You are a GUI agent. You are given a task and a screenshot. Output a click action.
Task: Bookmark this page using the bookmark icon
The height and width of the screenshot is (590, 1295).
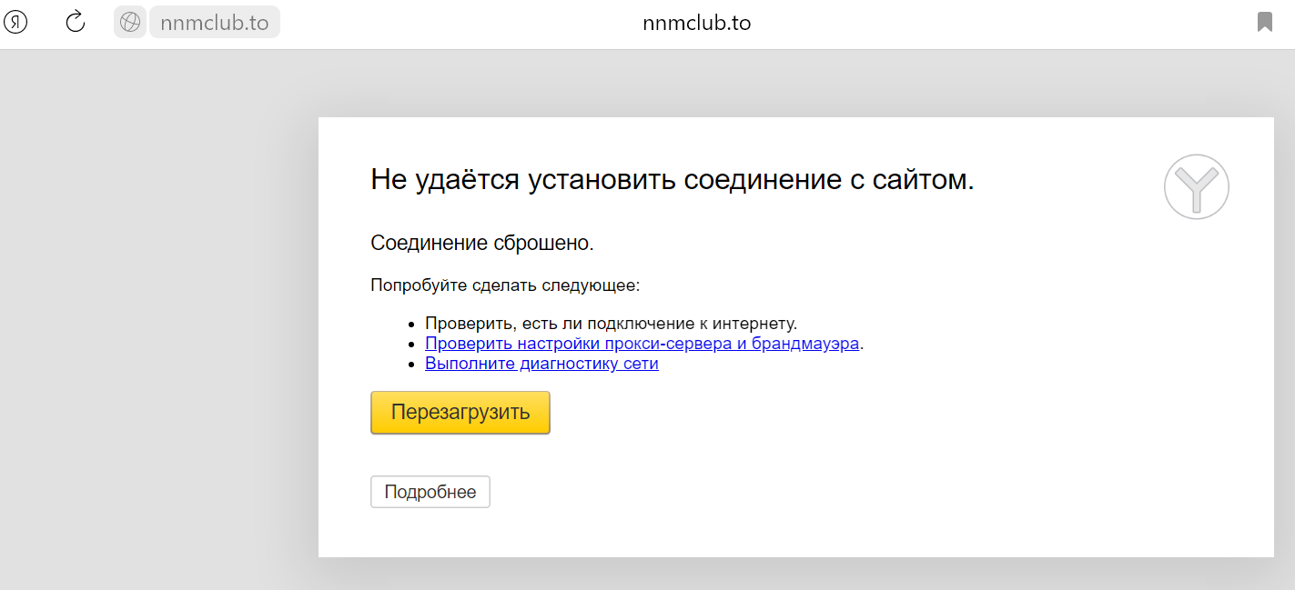[x=1265, y=22]
